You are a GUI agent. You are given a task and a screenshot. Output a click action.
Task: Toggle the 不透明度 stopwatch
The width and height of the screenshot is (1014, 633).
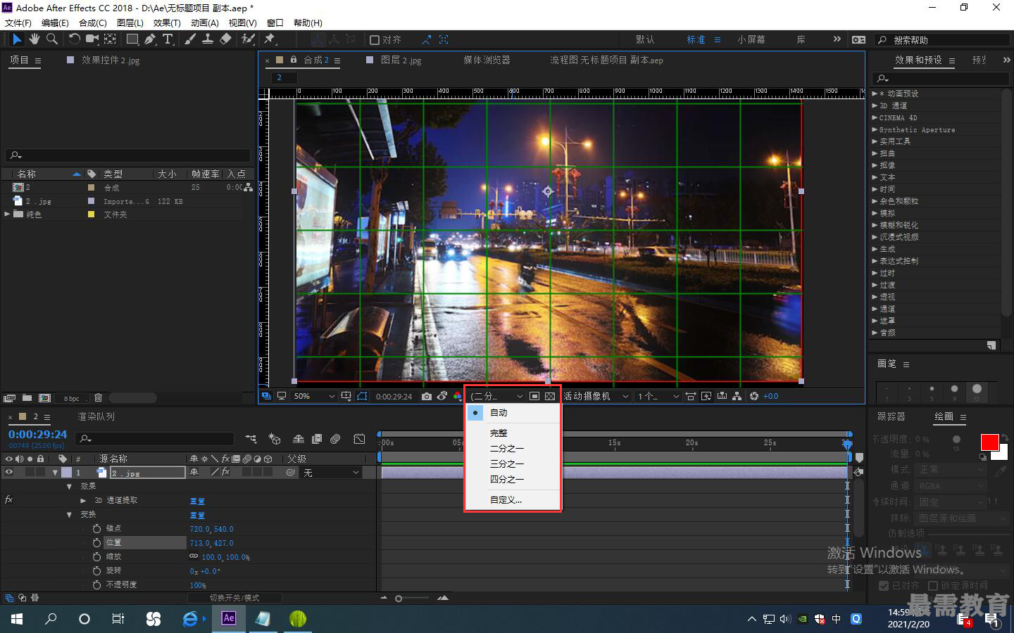click(x=97, y=584)
